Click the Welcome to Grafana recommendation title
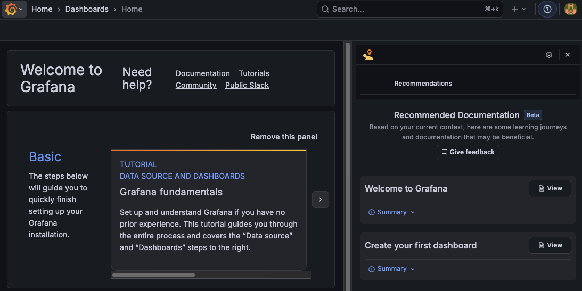The width and height of the screenshot is (582, 291). click(x=406, y=188)
